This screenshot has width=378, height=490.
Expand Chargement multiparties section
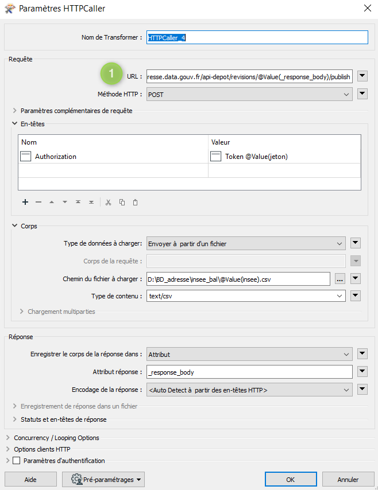[x=21, y=311]
